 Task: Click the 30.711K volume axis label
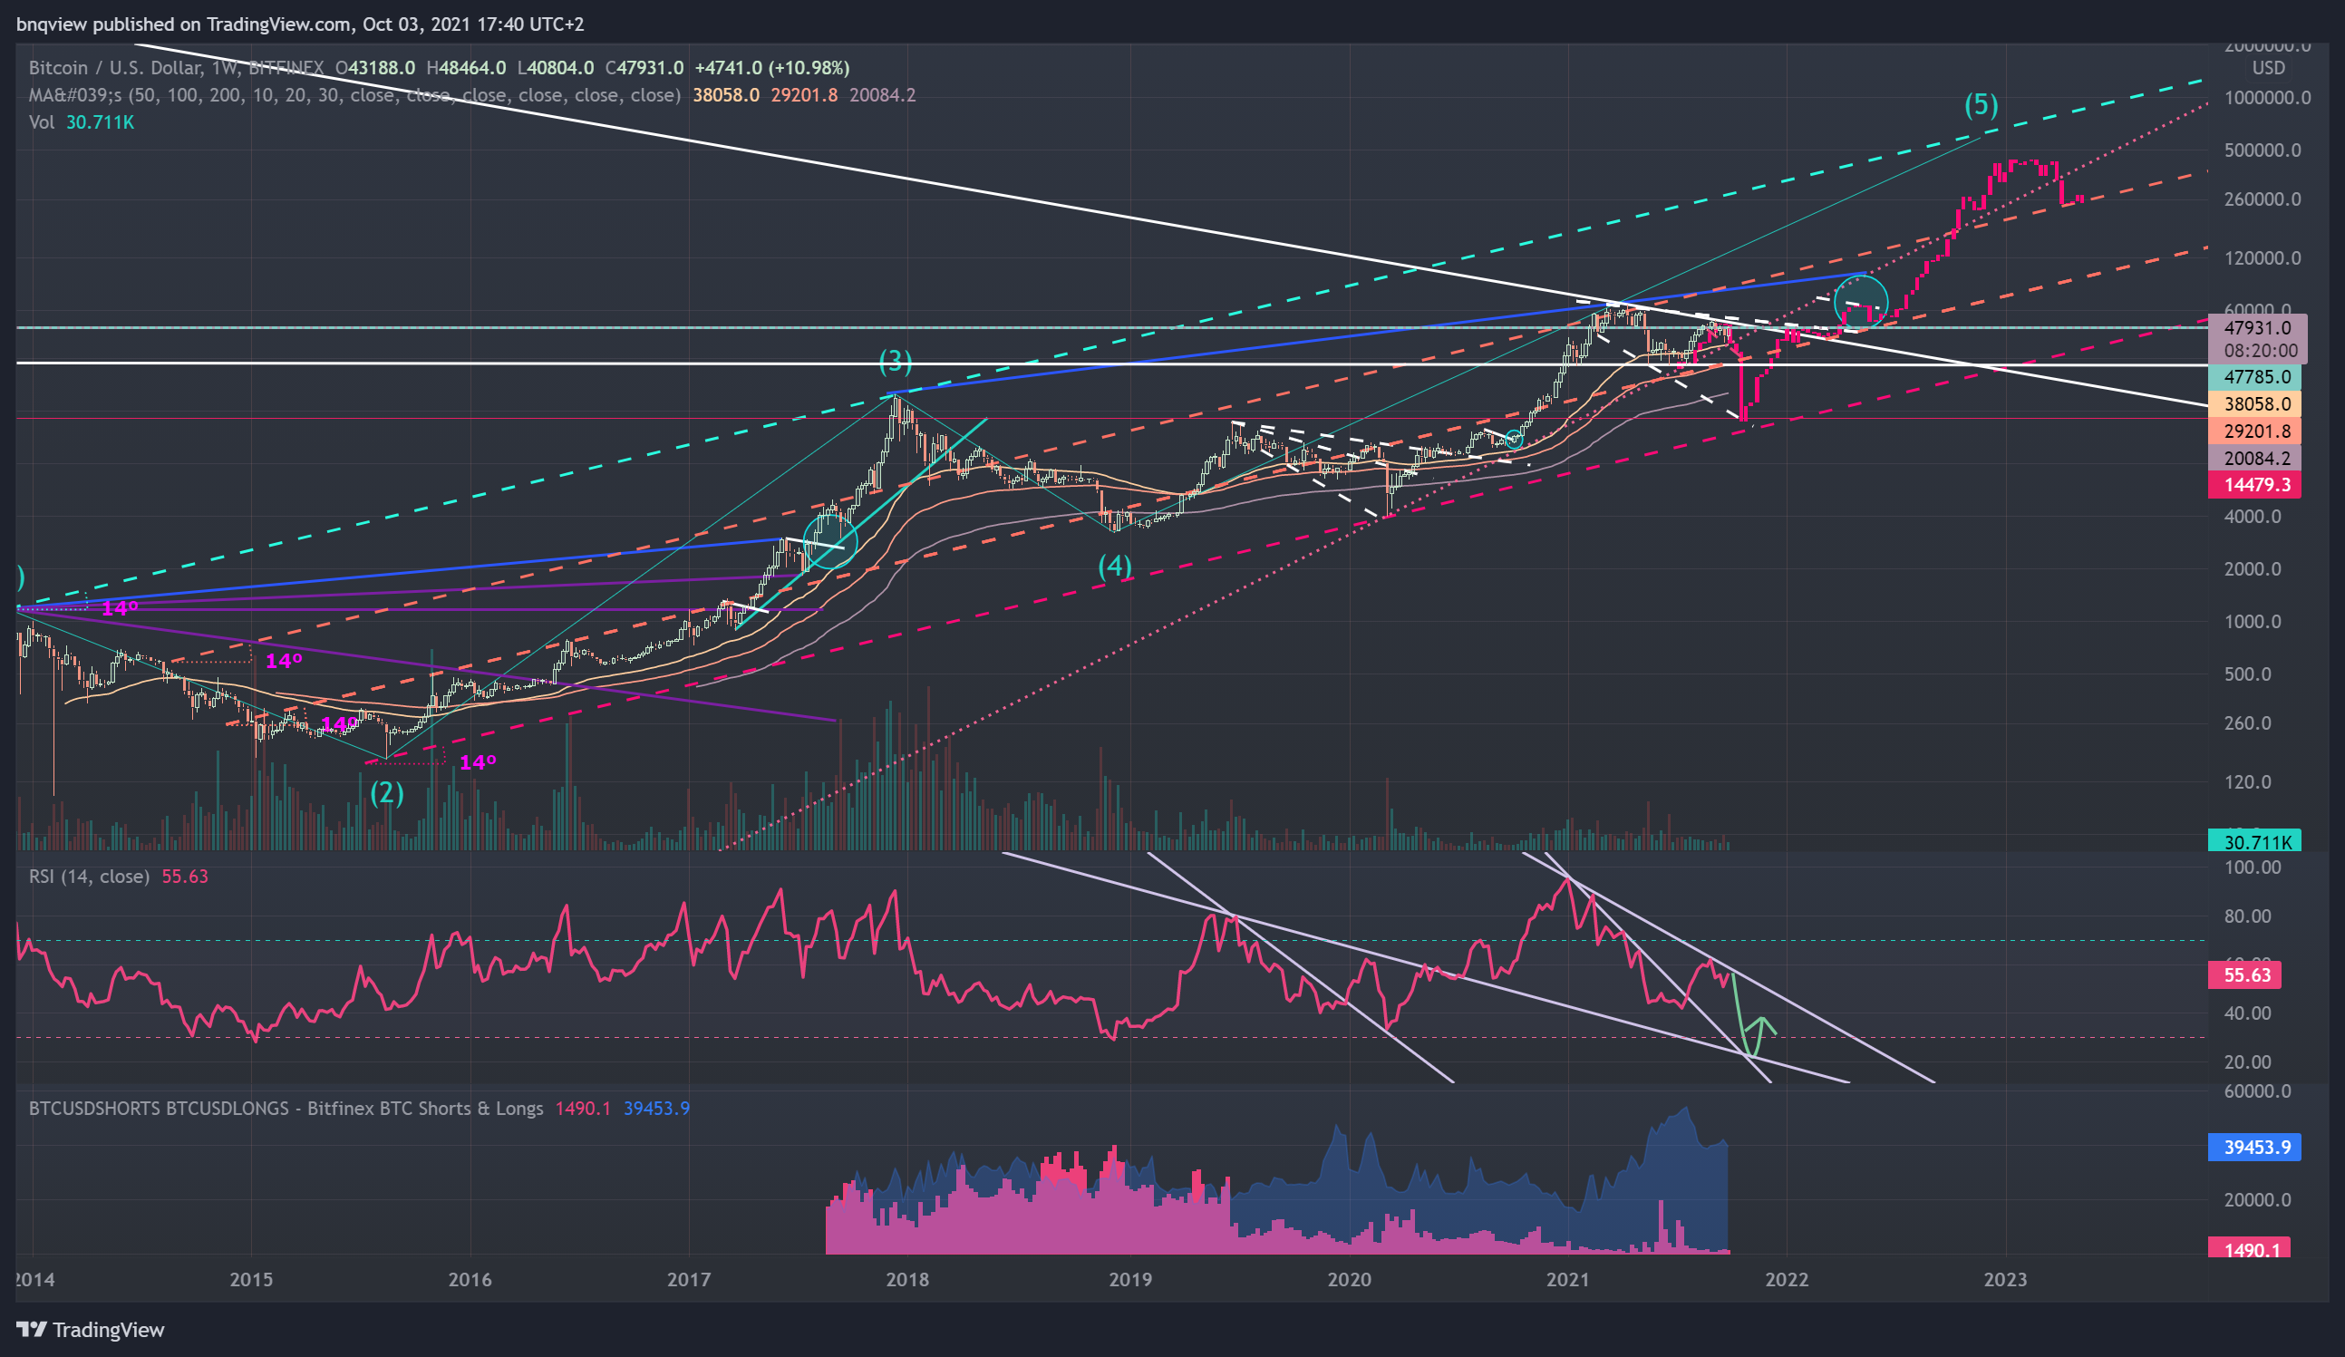click(x=2253, y=841)
